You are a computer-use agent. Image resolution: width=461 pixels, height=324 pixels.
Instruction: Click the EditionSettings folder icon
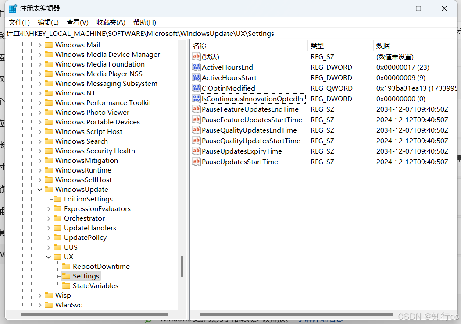(57, 199)
